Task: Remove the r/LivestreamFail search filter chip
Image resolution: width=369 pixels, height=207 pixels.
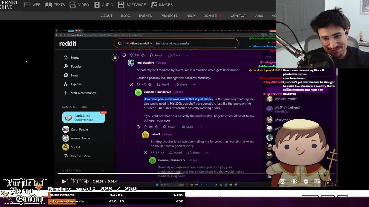Action: click(151, 43)
